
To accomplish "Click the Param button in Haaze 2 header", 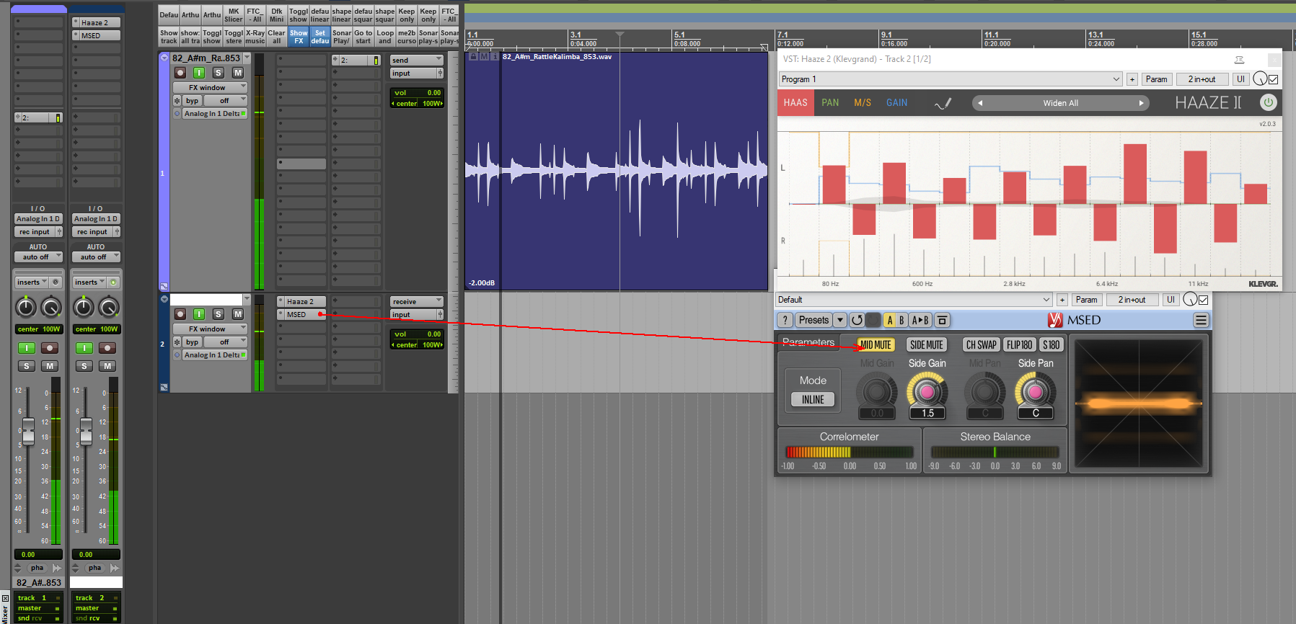I will (1156, 79).
